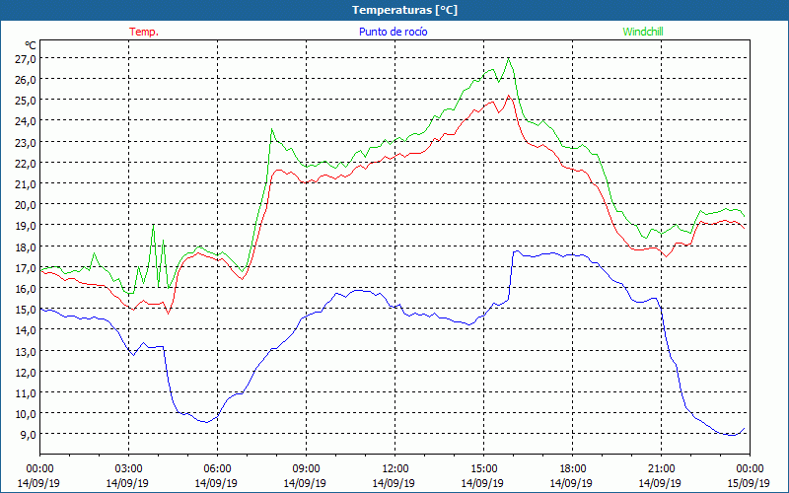789x493 pixels.
Task: Click the 23,0 y-axis value
Action: (28, 143)
